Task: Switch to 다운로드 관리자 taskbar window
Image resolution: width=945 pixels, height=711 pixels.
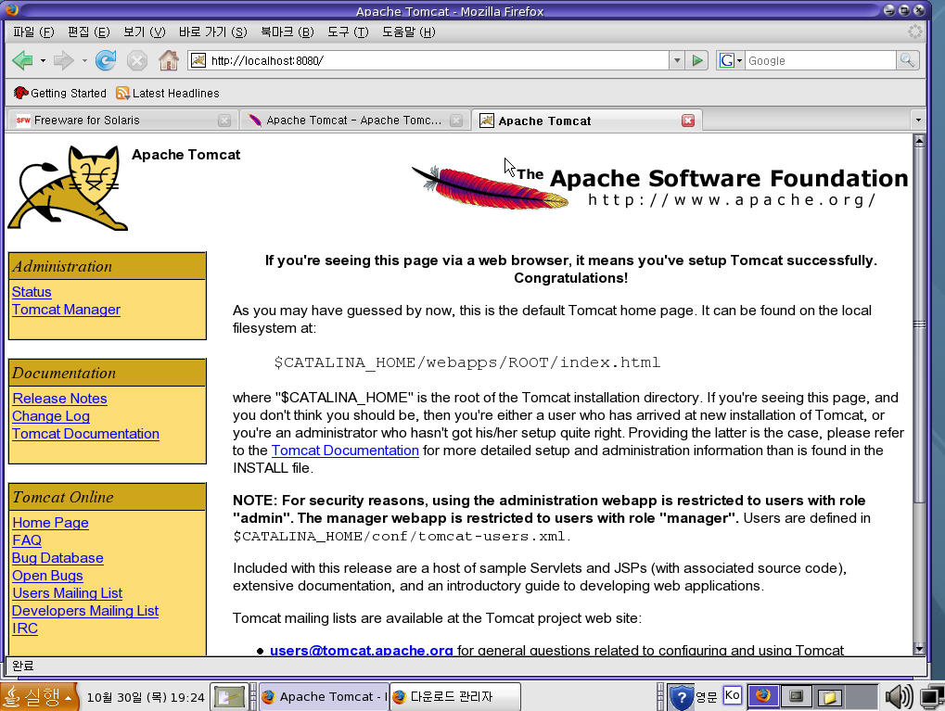Action: coord(454,697)
